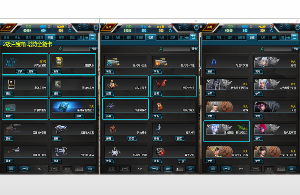
Task: Click the 黑天之怒 dark spiky orb icon
Action: tap(160, 152)
